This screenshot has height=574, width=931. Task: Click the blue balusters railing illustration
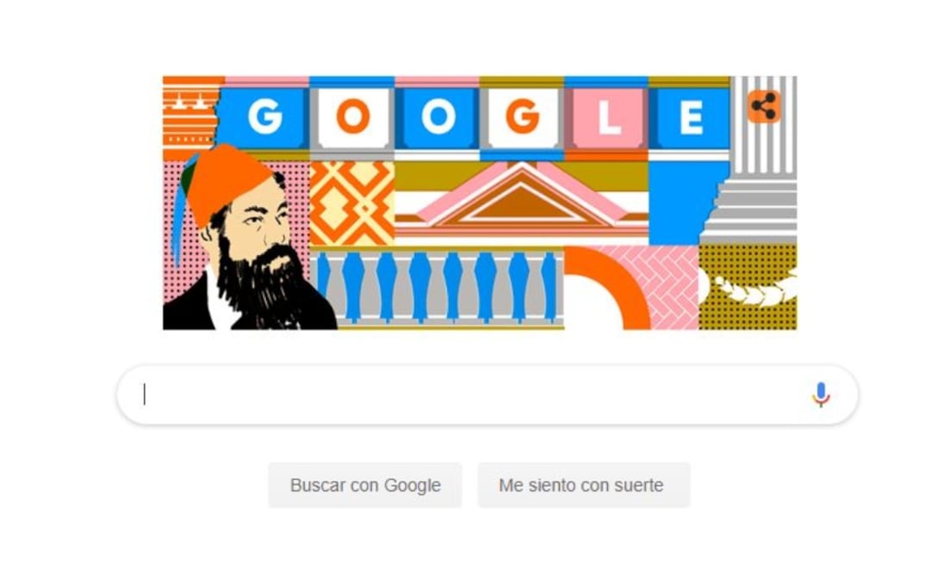(x=437, y=288)
